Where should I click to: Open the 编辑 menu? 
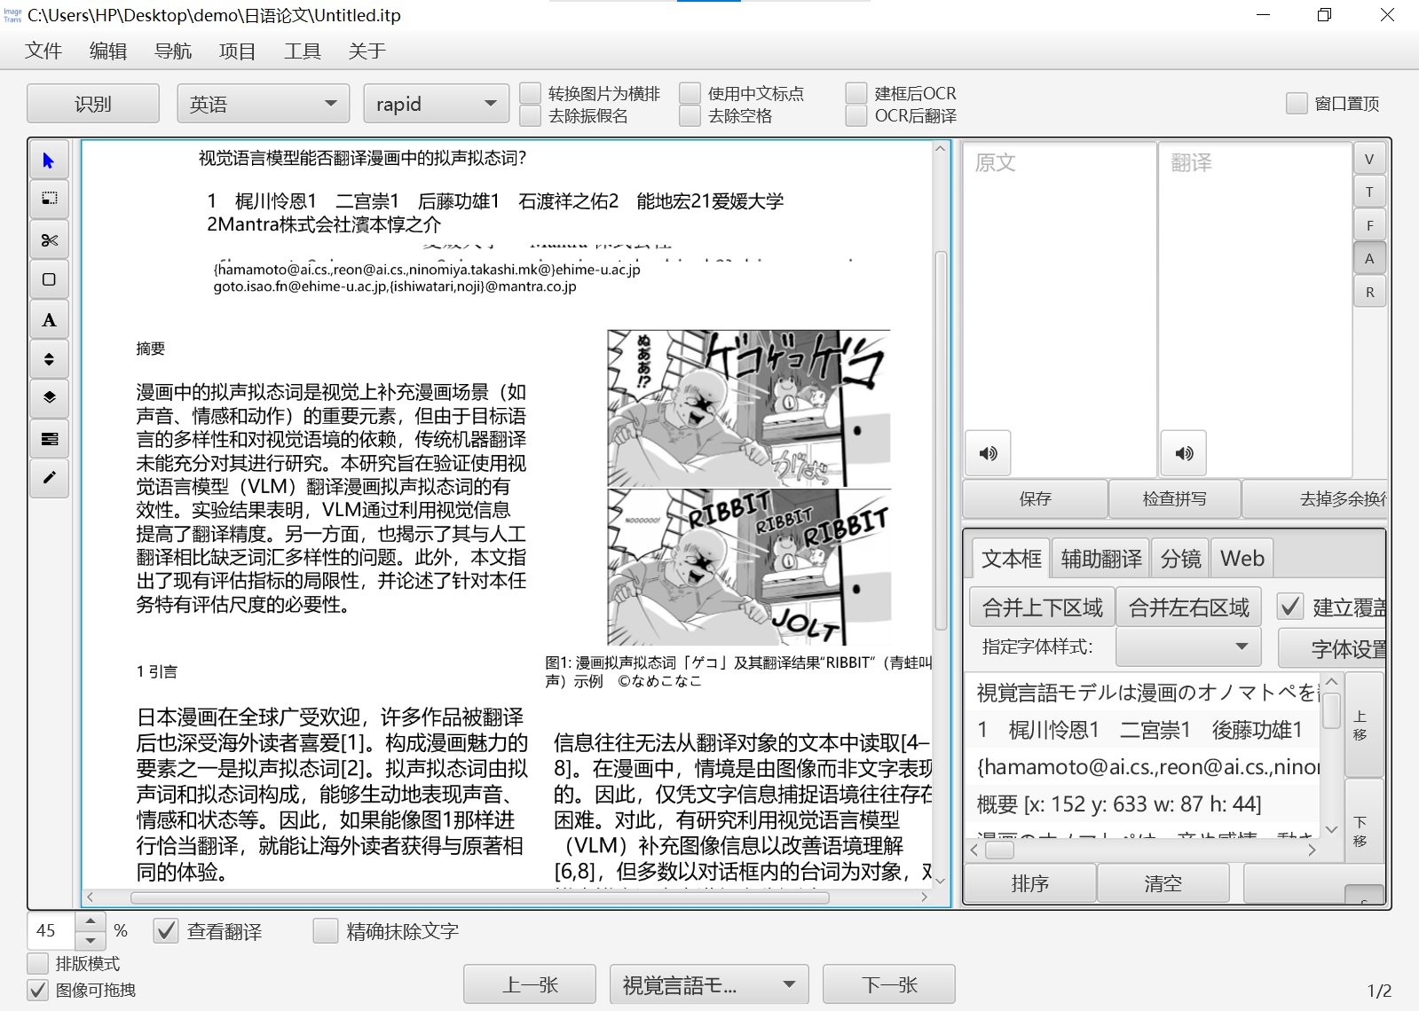(108, 51)
